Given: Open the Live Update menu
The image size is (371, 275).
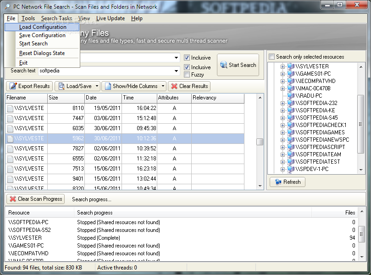Looking at the screenshot, I should (x=111, y=18).
